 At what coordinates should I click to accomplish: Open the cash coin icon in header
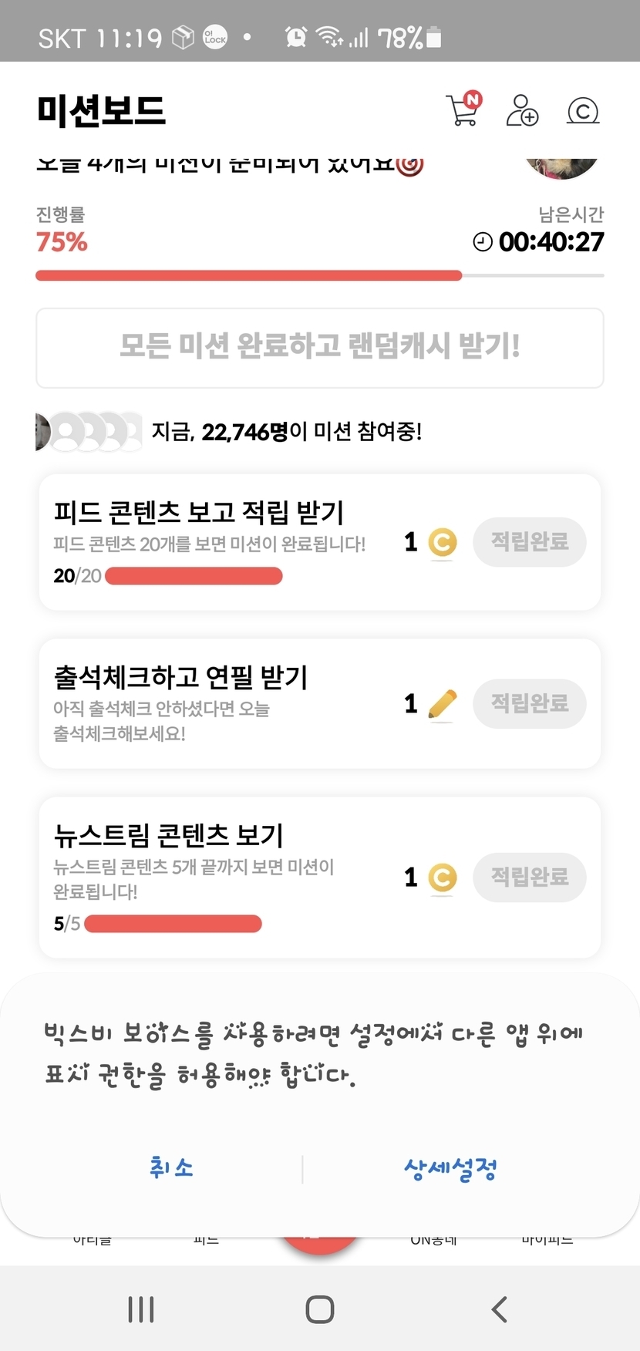click(x=583, y=111)
